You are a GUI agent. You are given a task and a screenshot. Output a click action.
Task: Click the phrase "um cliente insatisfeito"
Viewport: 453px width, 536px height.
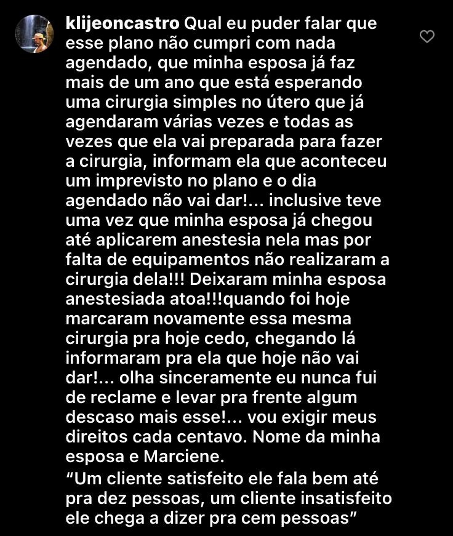click(301, 498)
